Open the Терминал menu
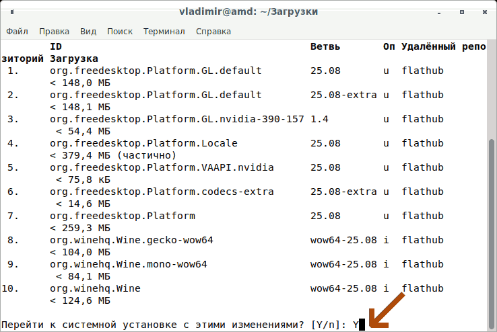The width and height of the screenshot is (497, 332). pyautogui.click(x=164, y=32)
